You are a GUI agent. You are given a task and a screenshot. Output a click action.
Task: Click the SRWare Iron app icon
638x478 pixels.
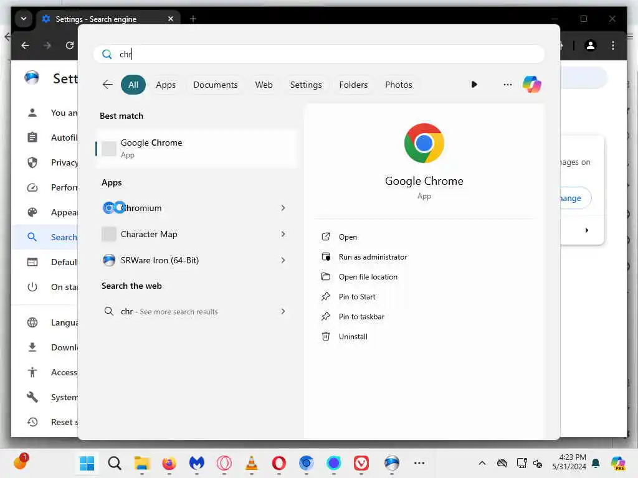point(109,260)
